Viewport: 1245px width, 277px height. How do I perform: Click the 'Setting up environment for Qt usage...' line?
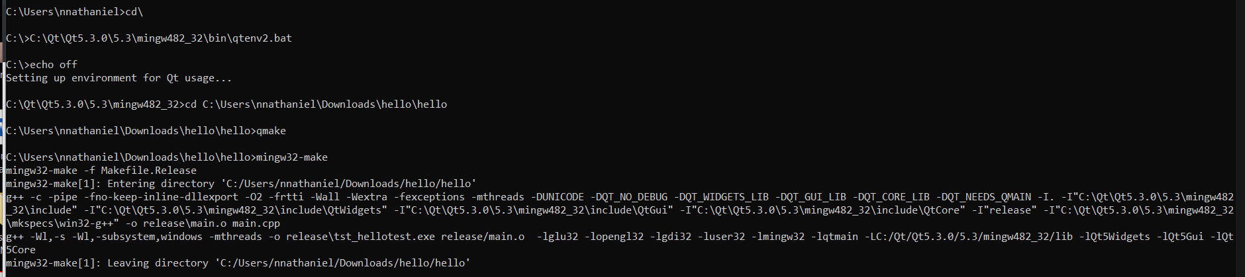[x=119, y=78]
